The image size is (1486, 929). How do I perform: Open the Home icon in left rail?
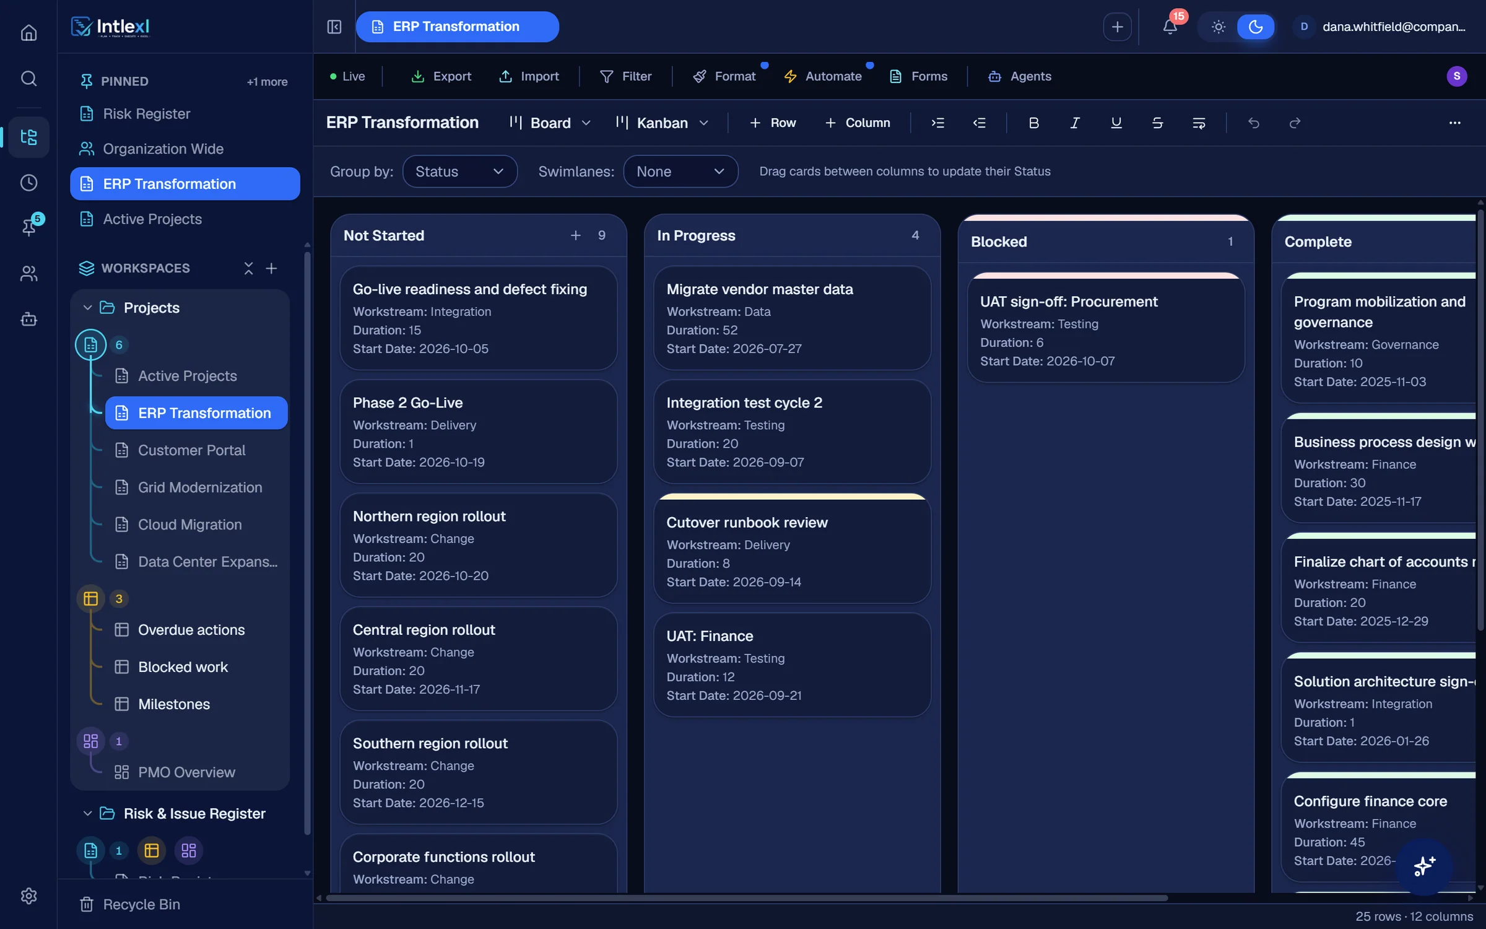pos(28,32)
